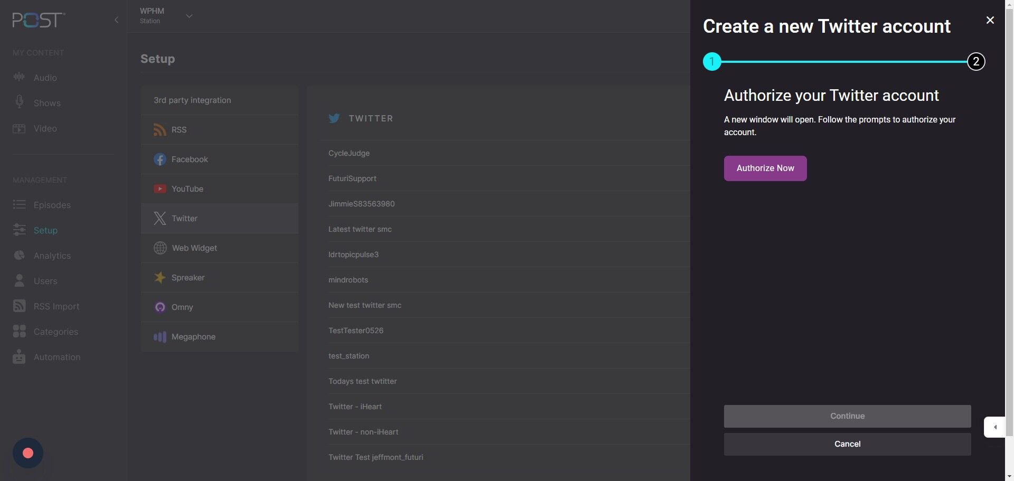The height and width of the screenshot is (481, 1014).
Task: Click the RSS feed icon
Action: coord(159,130)
